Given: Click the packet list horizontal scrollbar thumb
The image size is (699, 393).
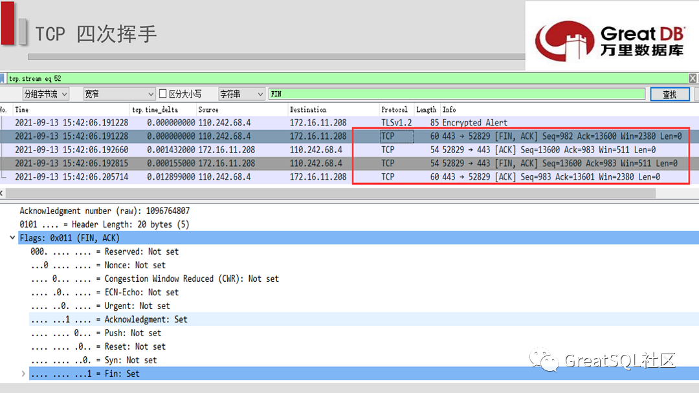Looking at the screenshot, I should click(330, 193).
